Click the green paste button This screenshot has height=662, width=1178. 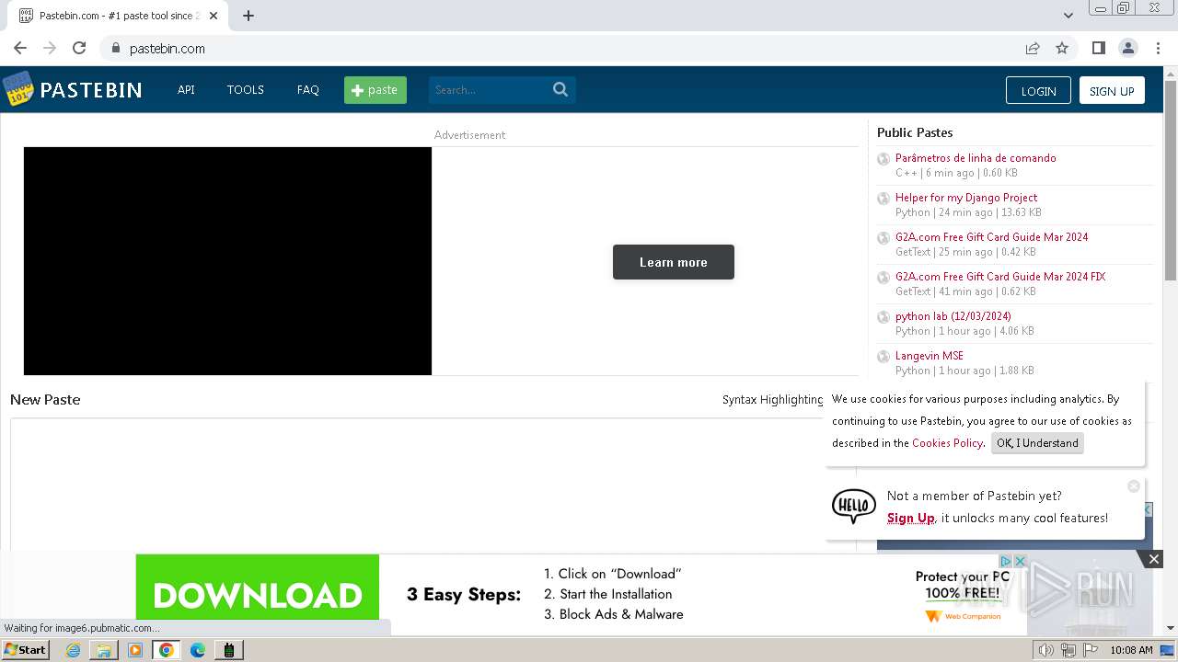(375, 89)
